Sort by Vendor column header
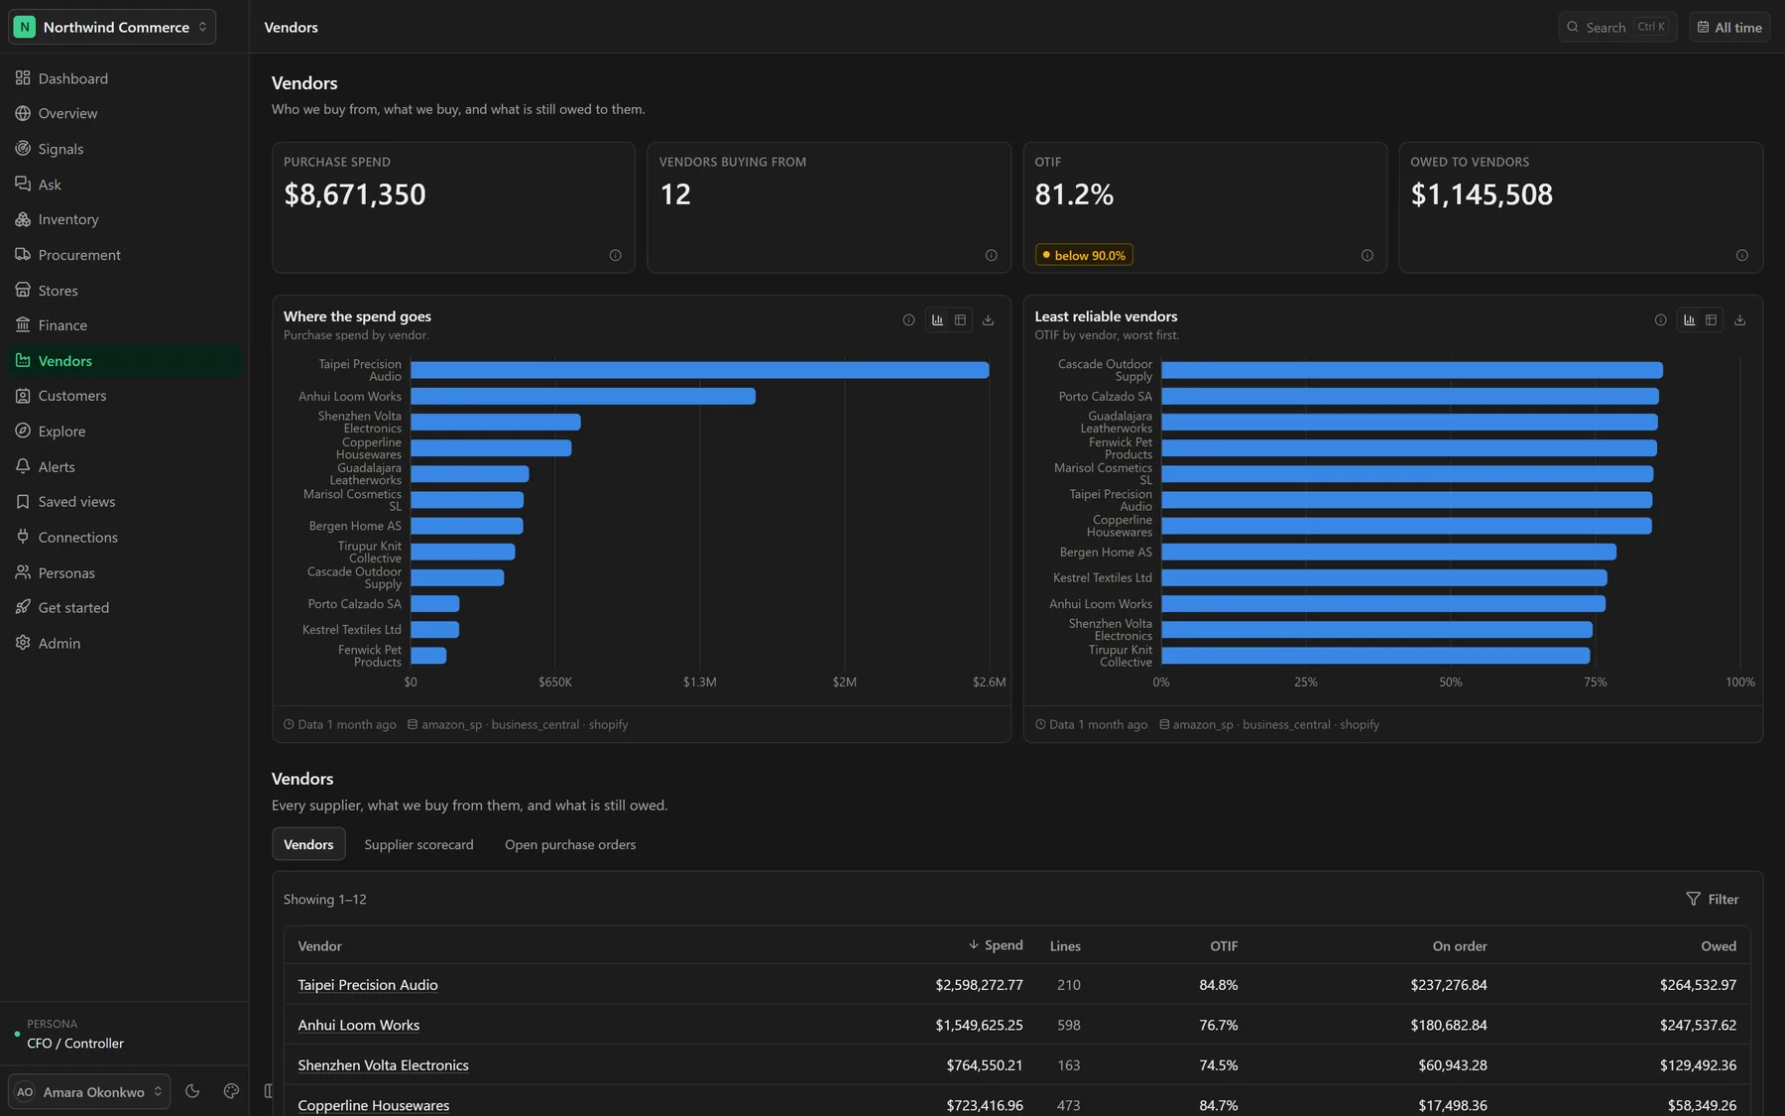This screenshot has height=1116, width=1785. pyautogui.click(x=319, y=945)
